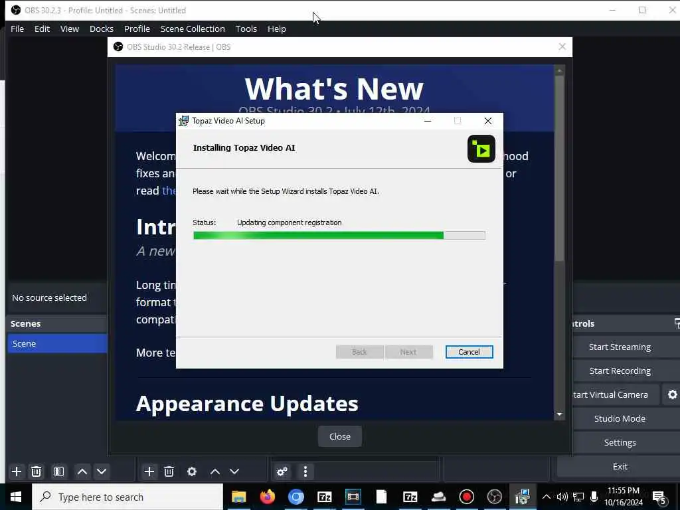Close the Topaz Video AI Setup window
The height and width of the screenshot is (510, 680).
coord(488,121)
